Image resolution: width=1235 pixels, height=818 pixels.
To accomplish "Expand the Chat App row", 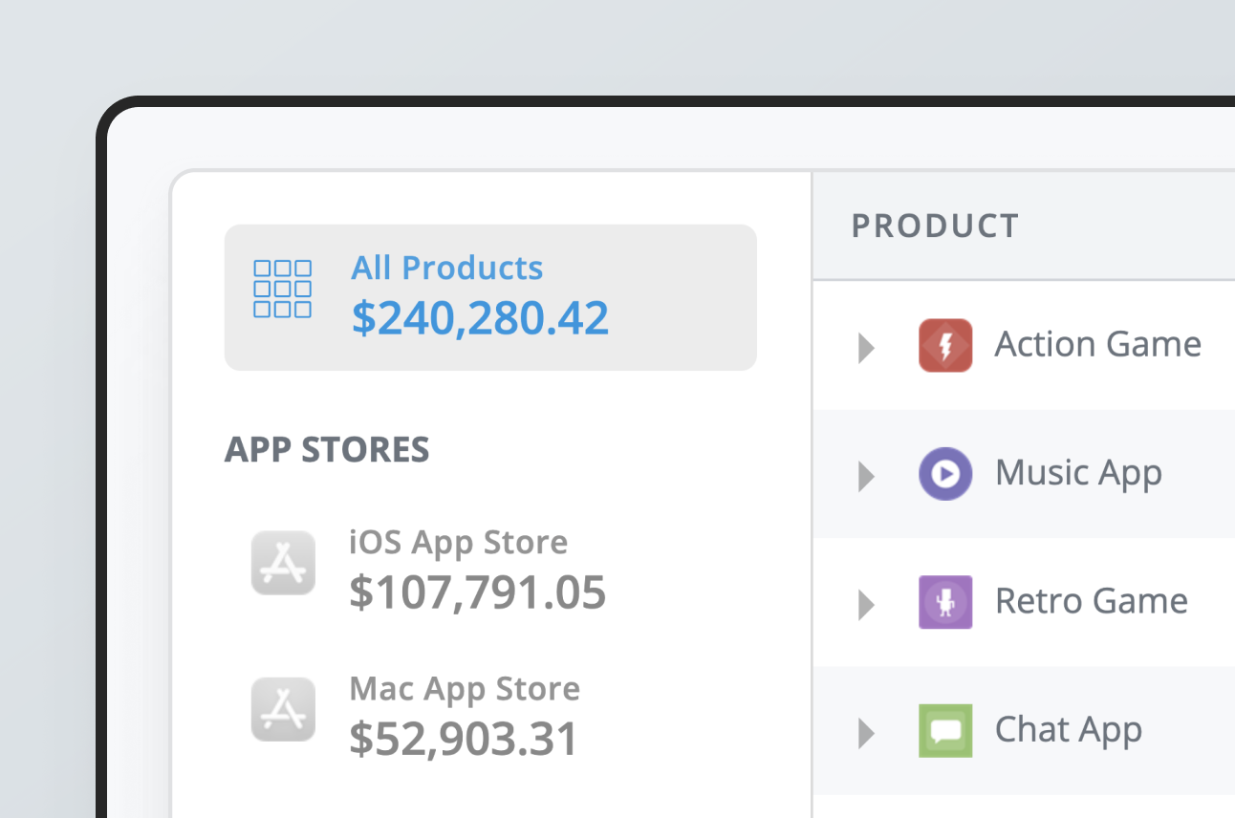I will (866, 733).
